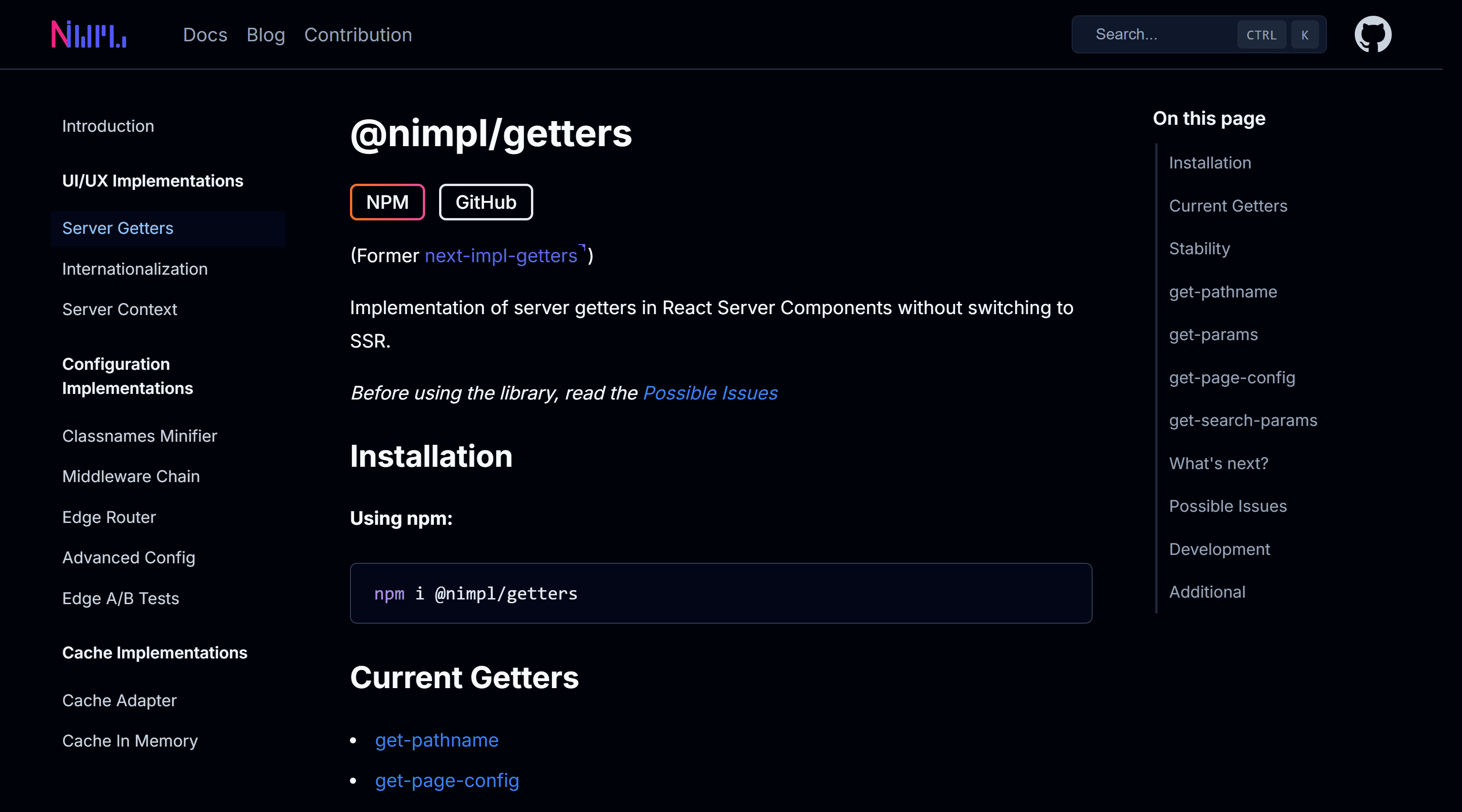1462x812 pixels.
Task: Navigate to Edge A/B Tests
Action: [121, 598]
